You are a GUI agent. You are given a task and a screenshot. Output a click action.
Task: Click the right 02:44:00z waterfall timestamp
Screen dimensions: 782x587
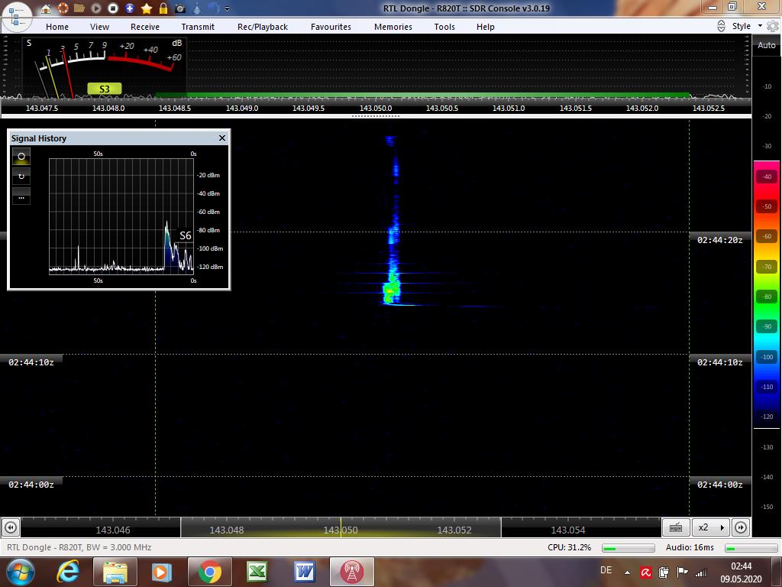tap(719, 485)
